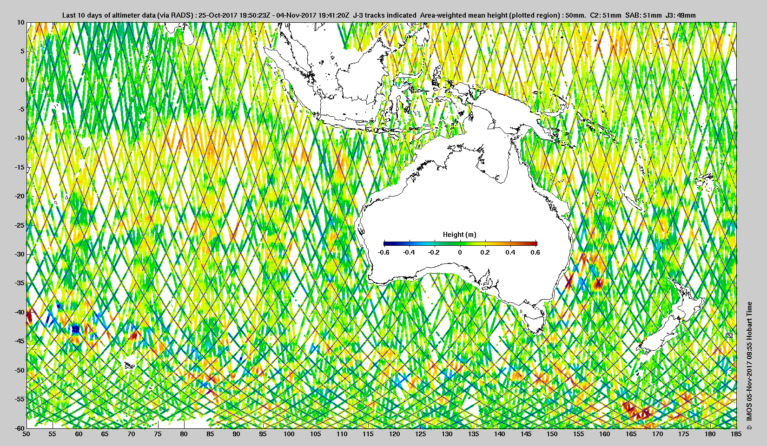Click latitude label "-45" on the left axis
This screenshot has height=446, width=767.
click(19, 341)
